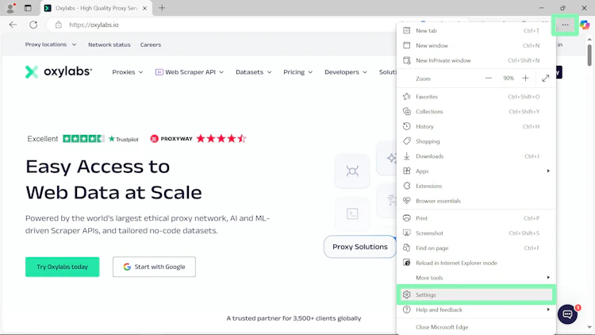
Task: Enter full screen via zoom expand icon
Action: pyautogui.click(x=545, y=79)
